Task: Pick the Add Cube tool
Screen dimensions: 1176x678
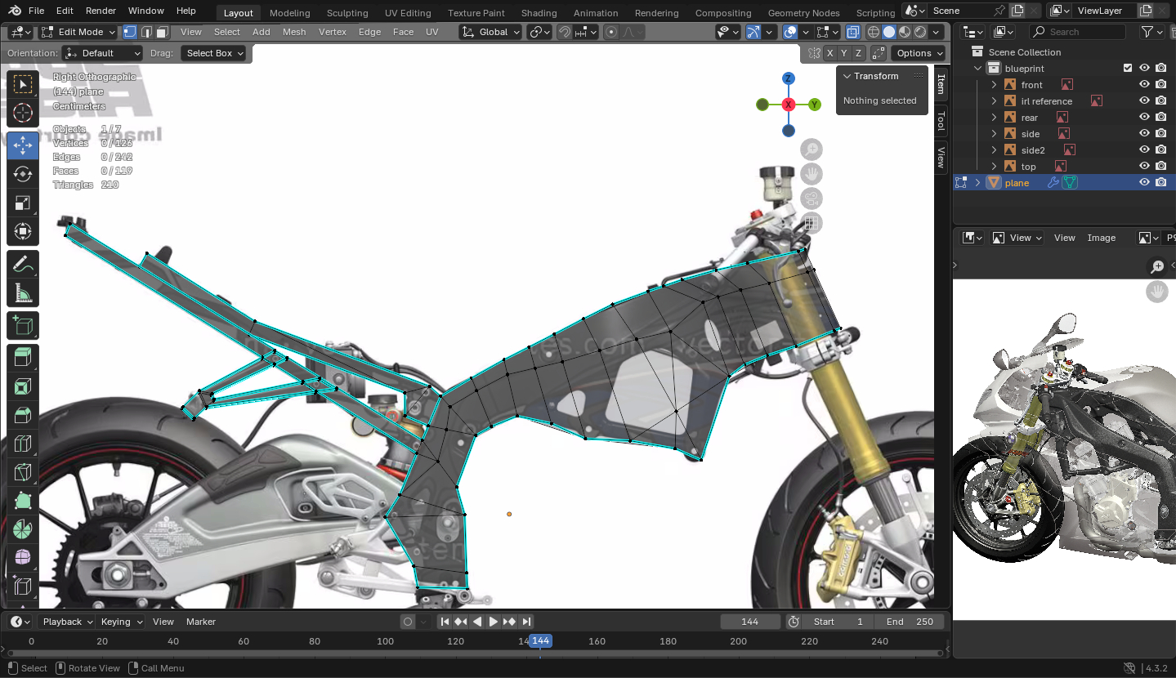Action: click(23, 326)
